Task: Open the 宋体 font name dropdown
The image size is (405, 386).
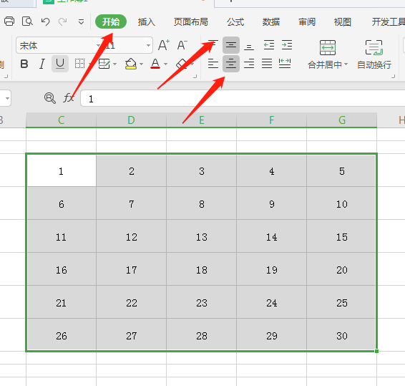Action: click(x=98, y=46)
